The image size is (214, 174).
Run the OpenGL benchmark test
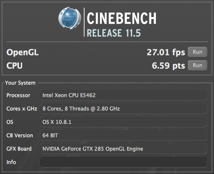point(197,52)
